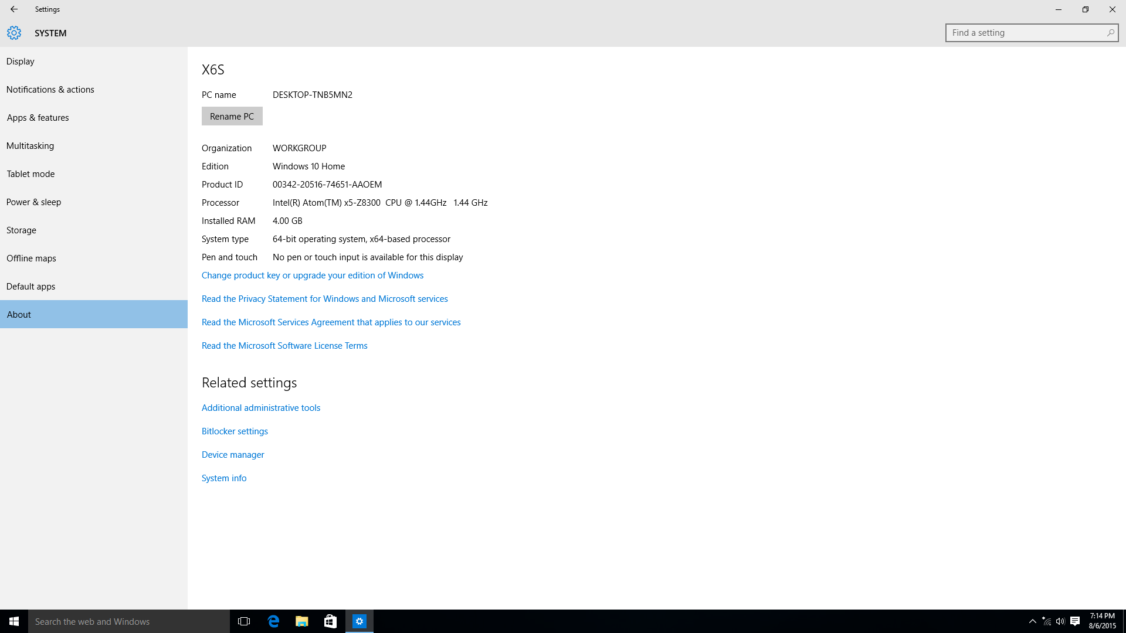Restore down the Settings window
Image resolution: width=1126 pixels, height=633 pixels.
[1086, 9]
